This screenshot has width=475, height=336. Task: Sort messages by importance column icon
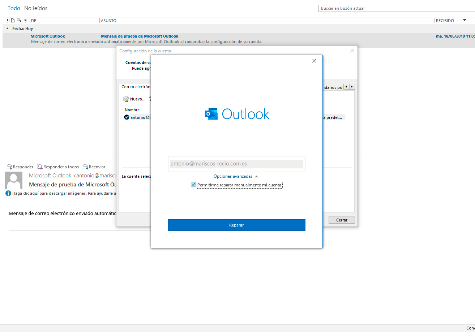pyautogui.click(x=8, y=21)
